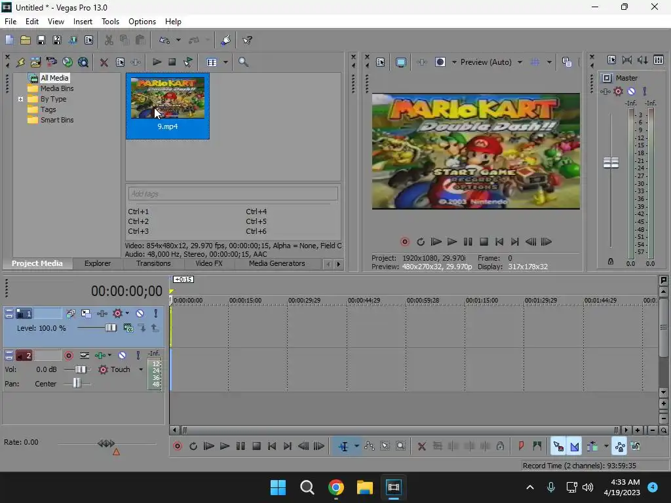
Task: Open Touch automation mode dropdown
Action: (x=141, y=369)
